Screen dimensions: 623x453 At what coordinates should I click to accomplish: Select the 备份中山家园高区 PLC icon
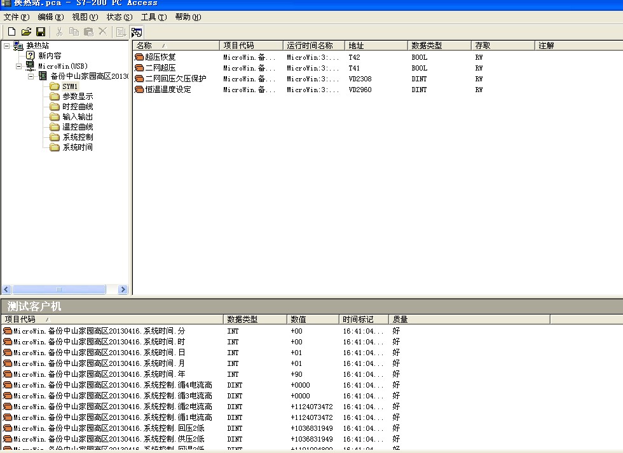click(43, 76)
